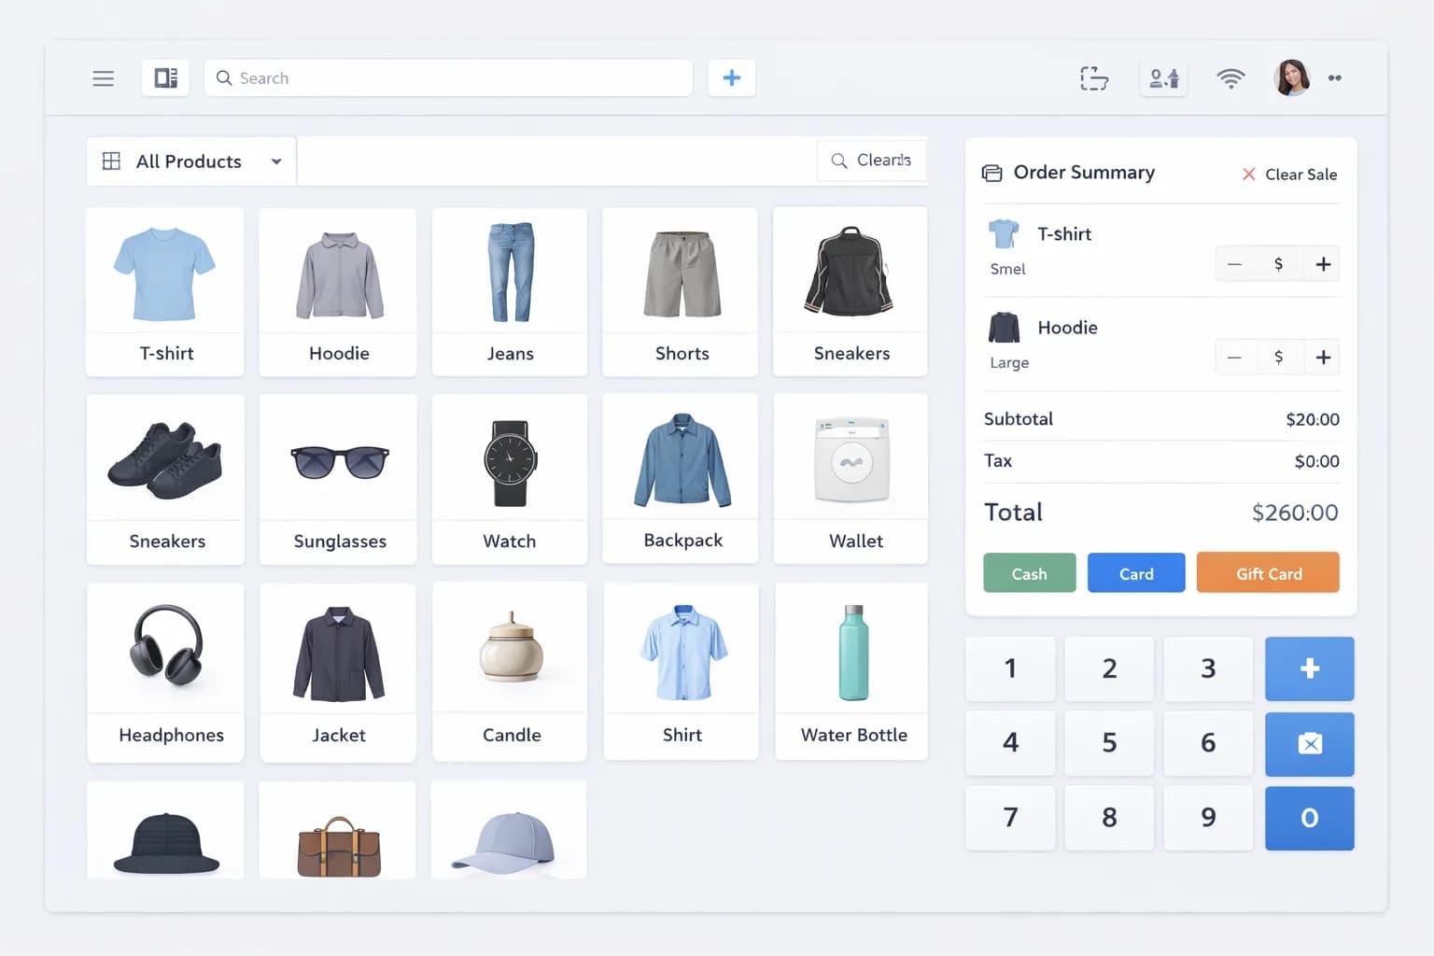Open the shopping cart scan tool in the top bar

(x=1093, y=78)
